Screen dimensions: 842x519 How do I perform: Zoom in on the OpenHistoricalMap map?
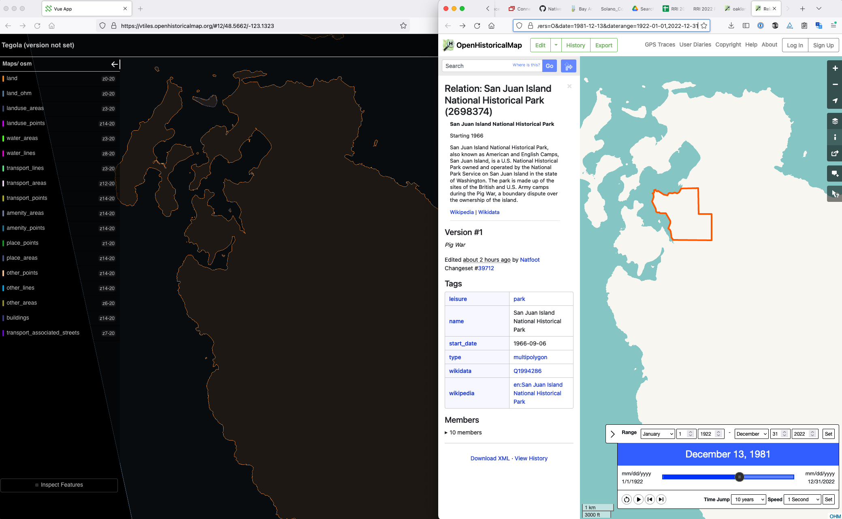[x=835, y=68]
